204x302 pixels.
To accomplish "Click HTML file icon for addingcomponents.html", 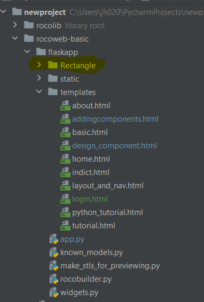I will [x=65, y=118].
